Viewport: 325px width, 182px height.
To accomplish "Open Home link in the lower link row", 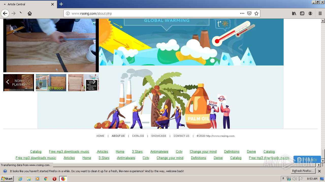I will pyautogui.click(x=87, y=158).
